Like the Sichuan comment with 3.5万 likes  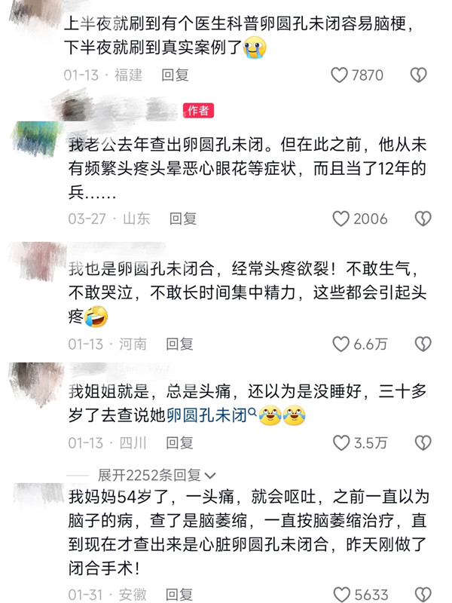pos(341,442)
